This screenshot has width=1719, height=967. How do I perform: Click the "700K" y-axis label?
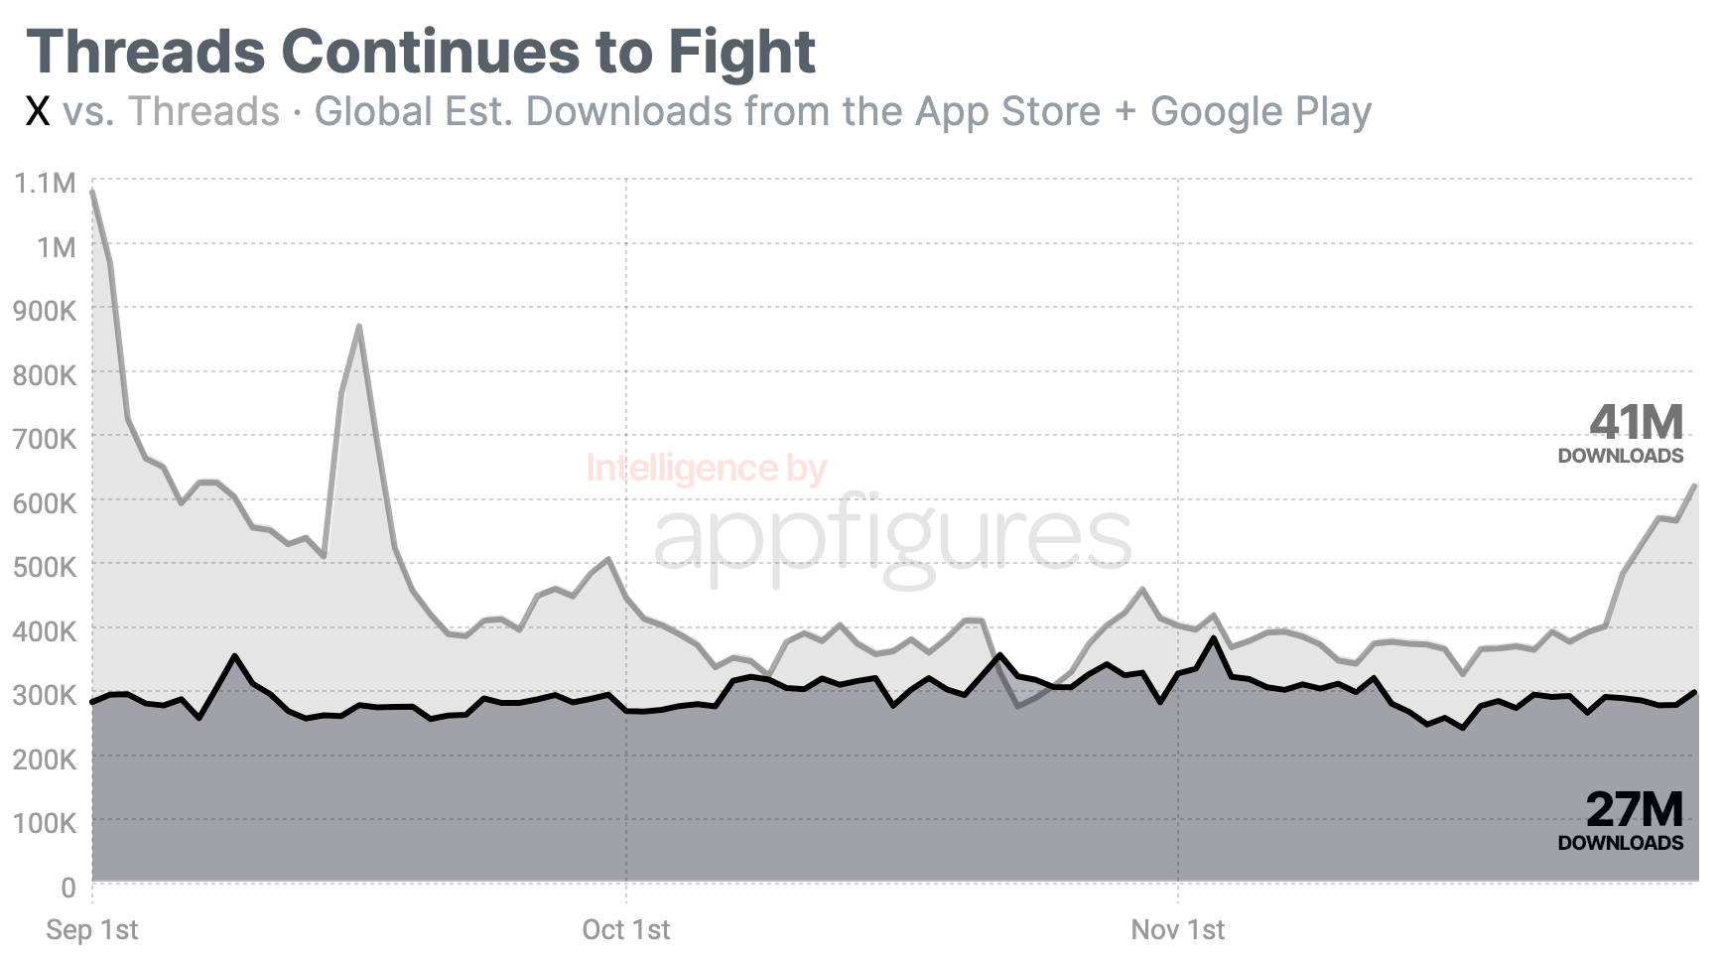click(45, 439)
